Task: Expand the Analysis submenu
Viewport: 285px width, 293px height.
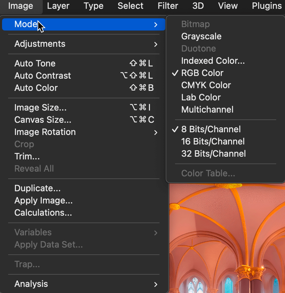Action: (31, 284)
